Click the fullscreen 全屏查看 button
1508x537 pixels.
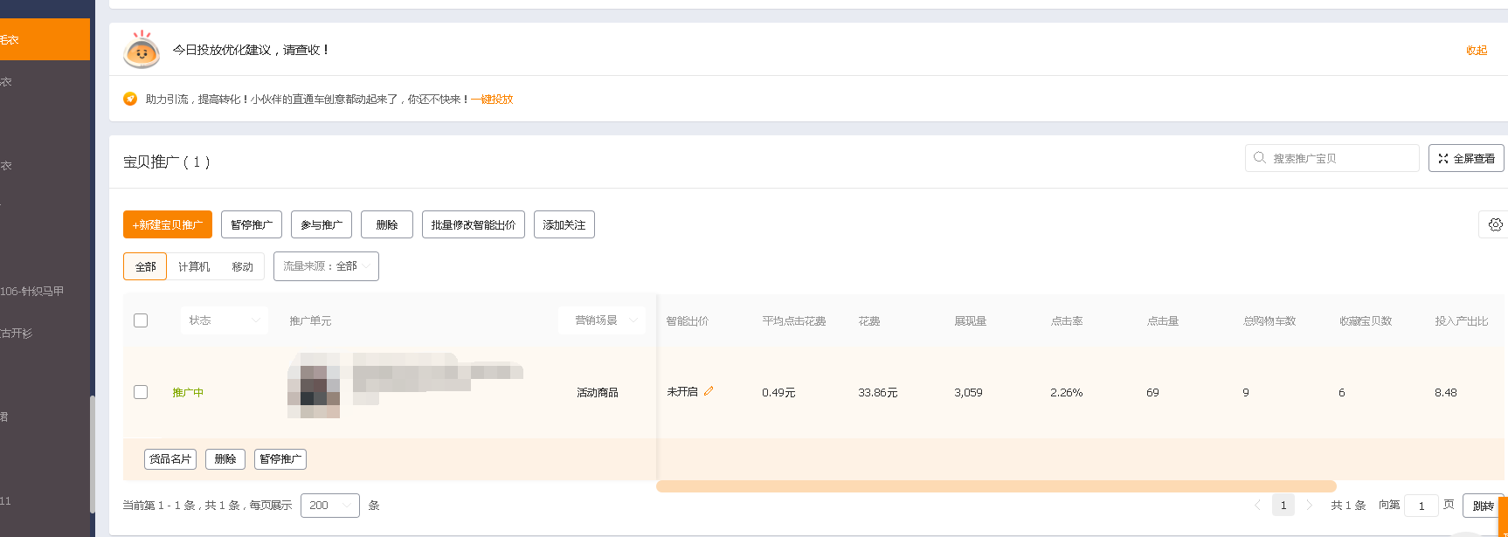click(1465, 158)
